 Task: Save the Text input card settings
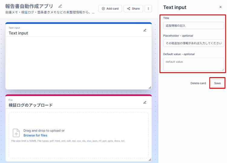point(217,83)
